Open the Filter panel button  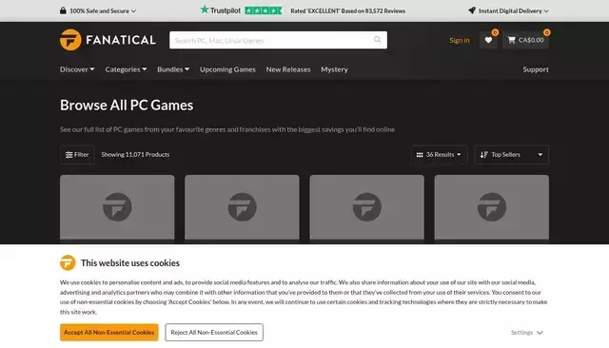click(77, 154)
